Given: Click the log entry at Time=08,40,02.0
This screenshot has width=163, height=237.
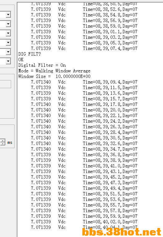Looking at the screenshot, I should point(84,222).
